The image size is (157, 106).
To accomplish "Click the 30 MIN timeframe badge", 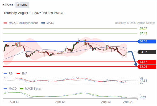I will pos(22,5).
